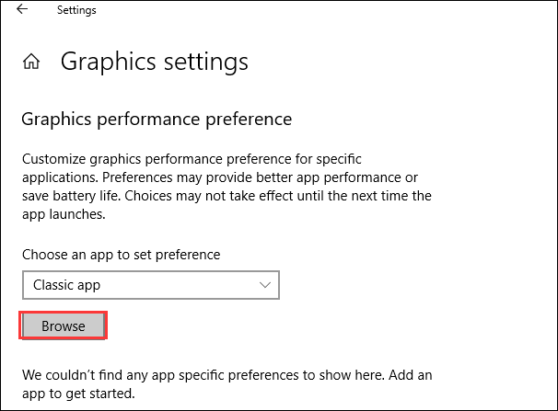The width and height of the screenshot is (558, 411).
Task: Open the Classic app dropdown
Action: tap(150, 285)
